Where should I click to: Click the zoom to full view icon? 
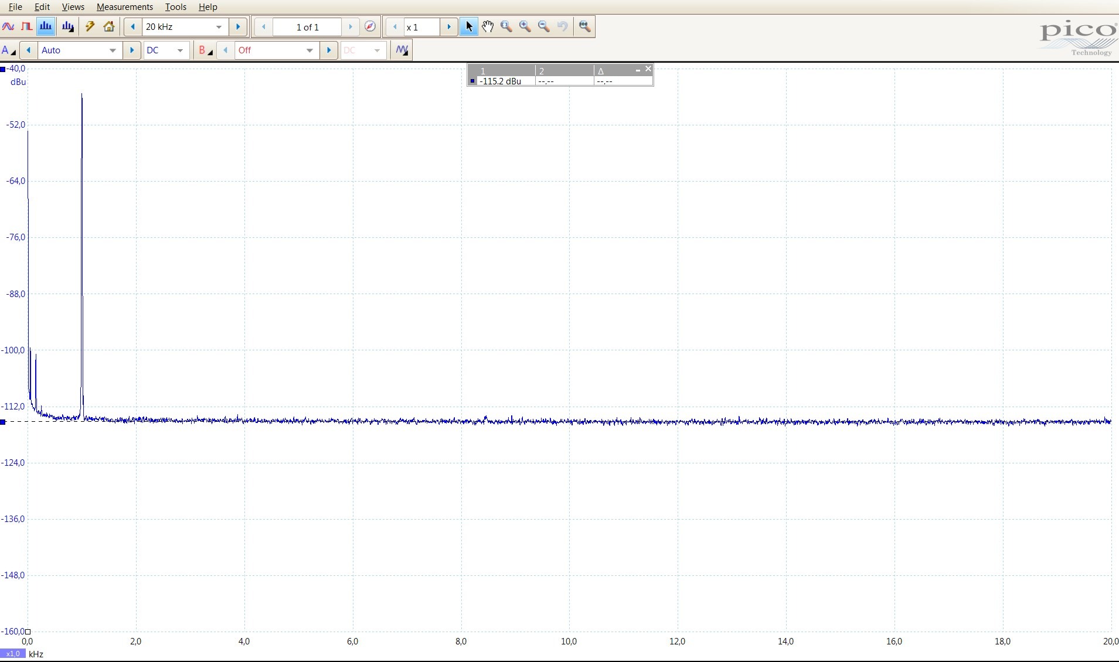coord(584,27)
